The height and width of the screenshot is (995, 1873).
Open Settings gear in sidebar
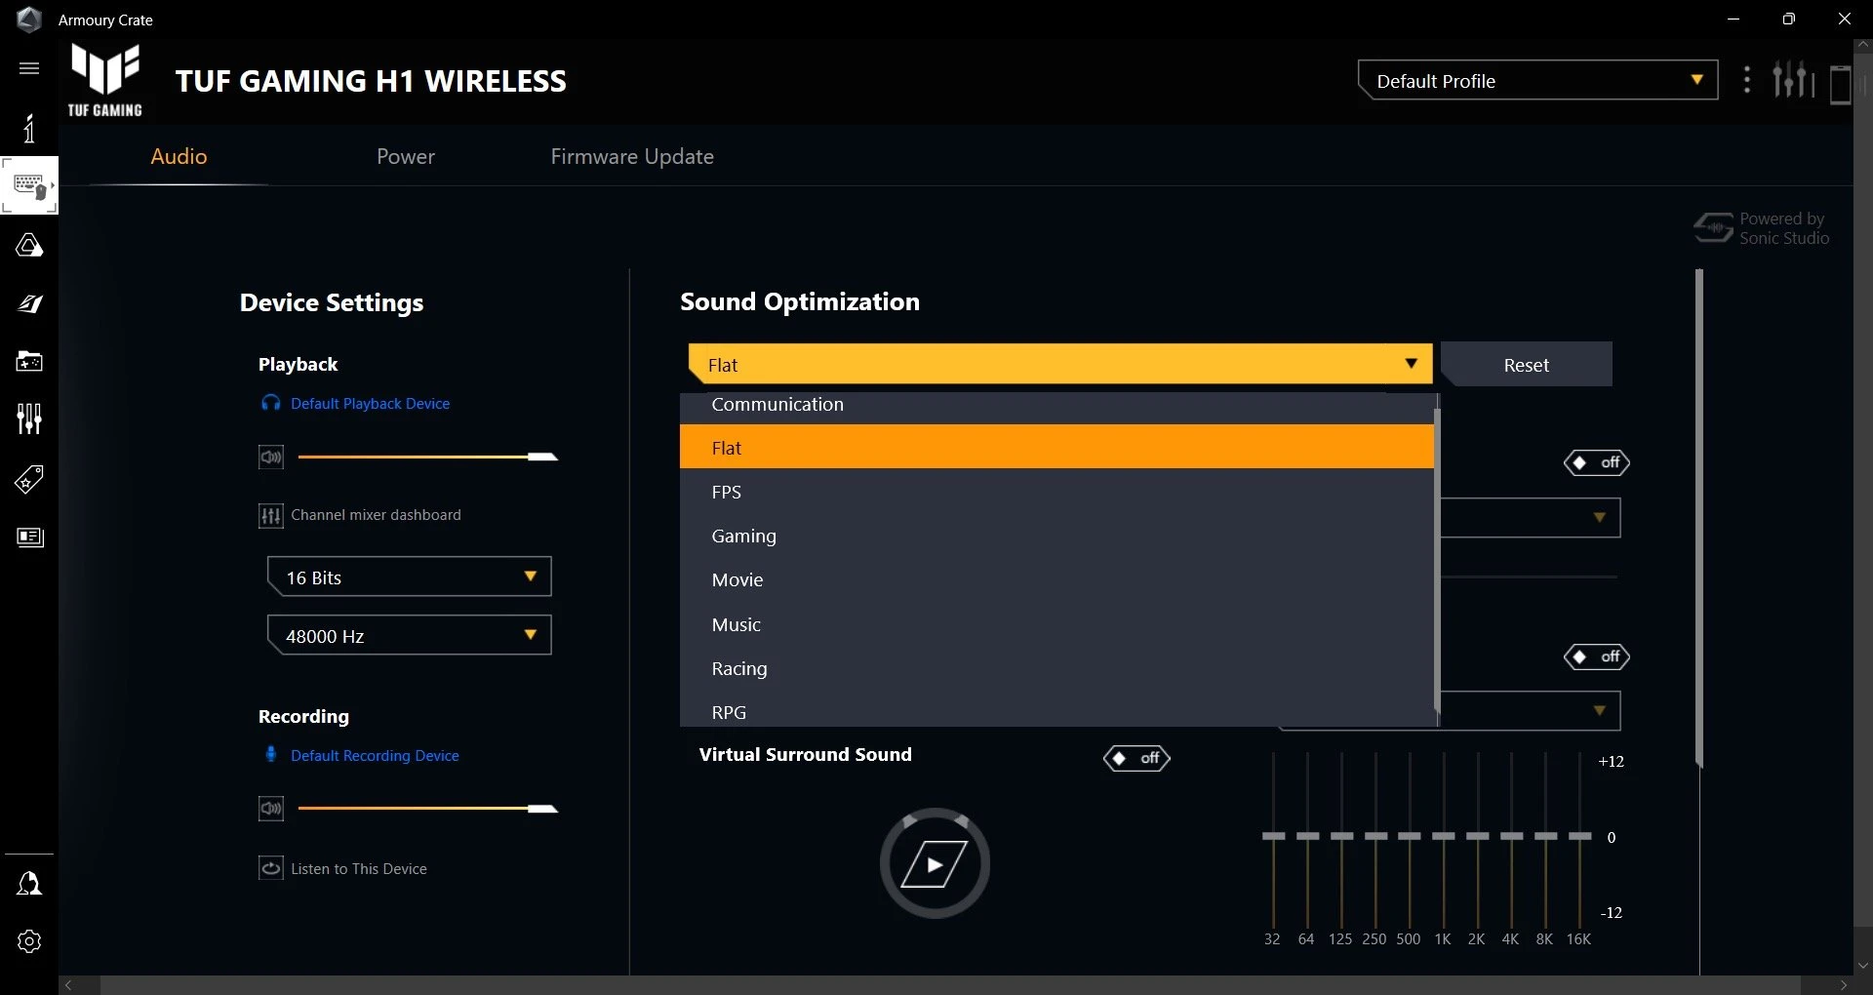[x=29, y=941]
